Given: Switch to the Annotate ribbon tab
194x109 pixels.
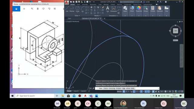Looking at the screenshot, I should coord(85,5).
